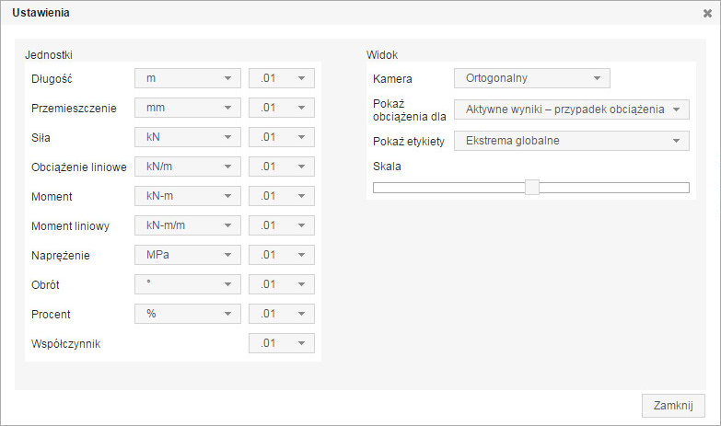Open the Procent unit dropdown
721x426 pixels.
click(188, 314)
